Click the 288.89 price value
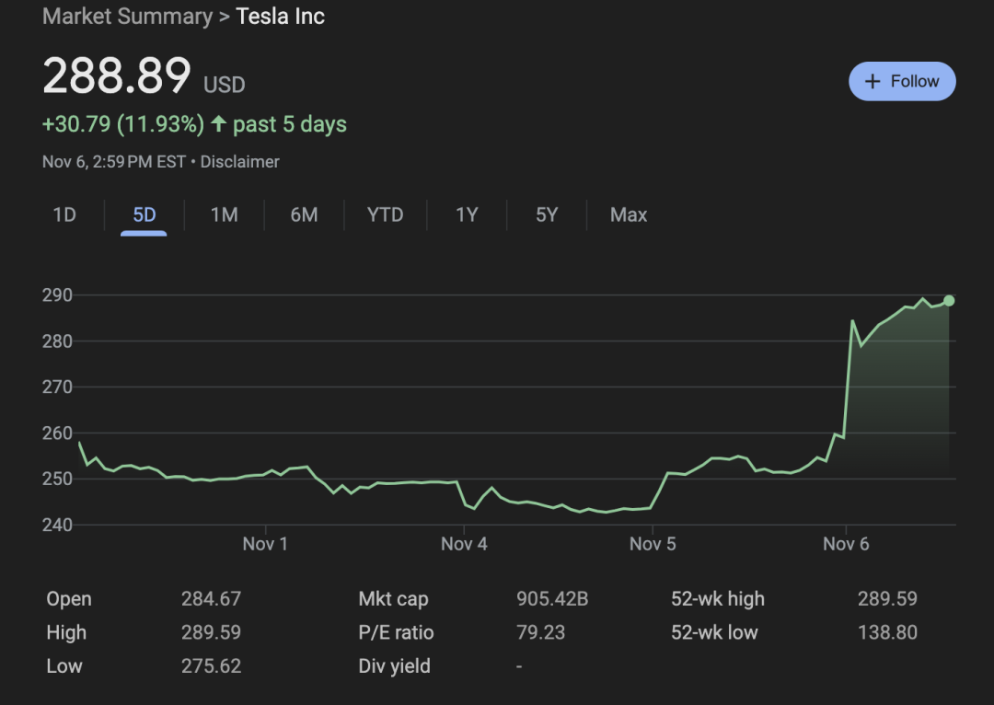Viewport: 994px width, 705px height. (x=117, y=75)
